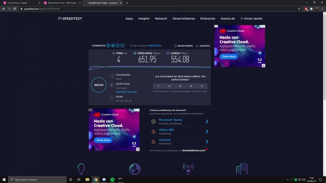Expand the Outlook problems entry
Image resolution: width=326 pixels, height=183 pixels.
(x=207, y=142)
